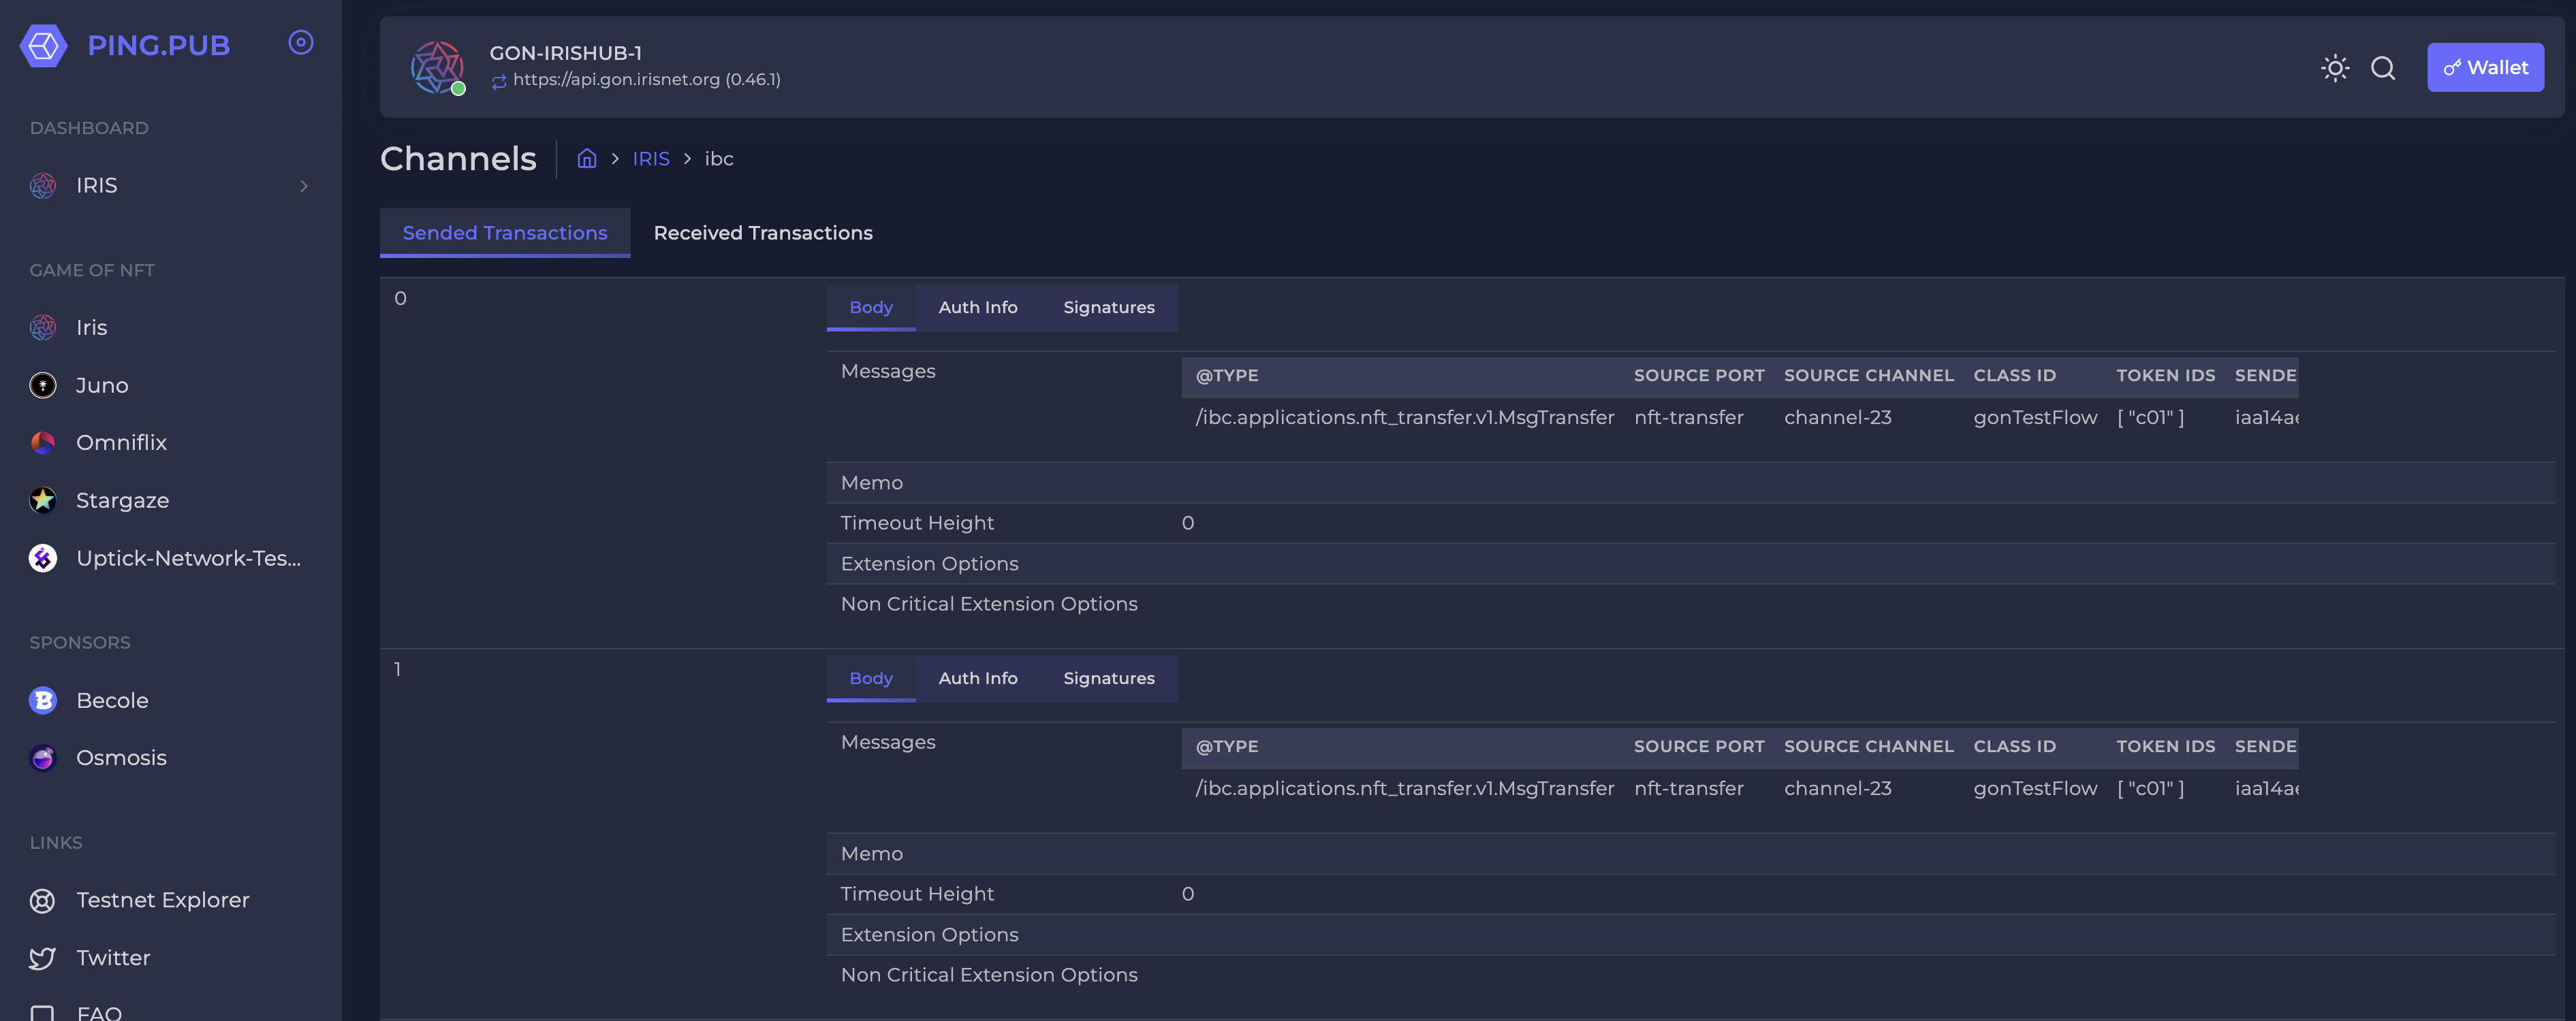Viewport: 2576px width, 1021px height.
Task: Click the GON-IRISHUB-1 chain logo
Action: coord(437,67)
